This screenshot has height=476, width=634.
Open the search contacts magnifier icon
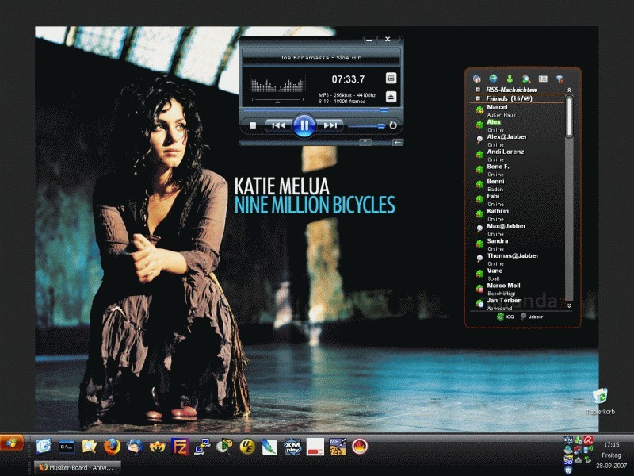click(x=526, y=79)
